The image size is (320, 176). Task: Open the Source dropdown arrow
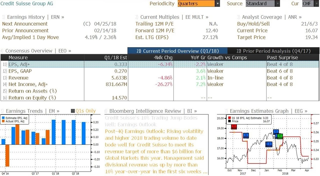point(277,3)
